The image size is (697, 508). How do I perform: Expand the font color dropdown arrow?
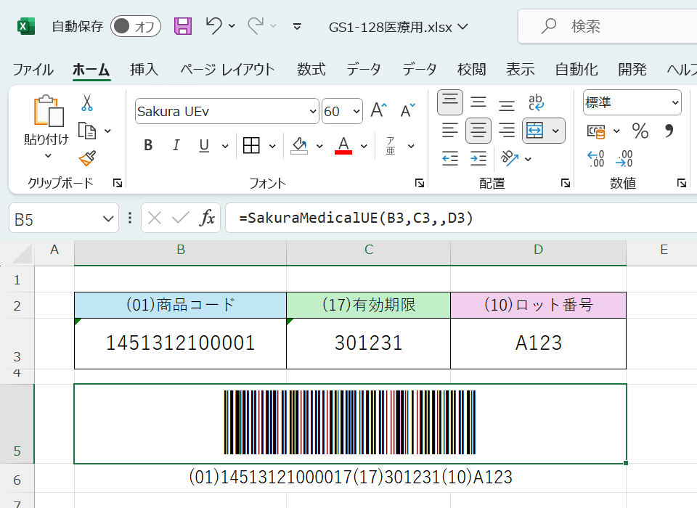[364, 146]
